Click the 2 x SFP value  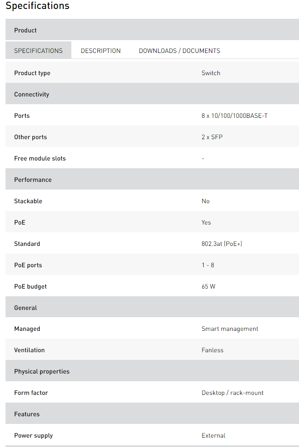click(212, 137)
